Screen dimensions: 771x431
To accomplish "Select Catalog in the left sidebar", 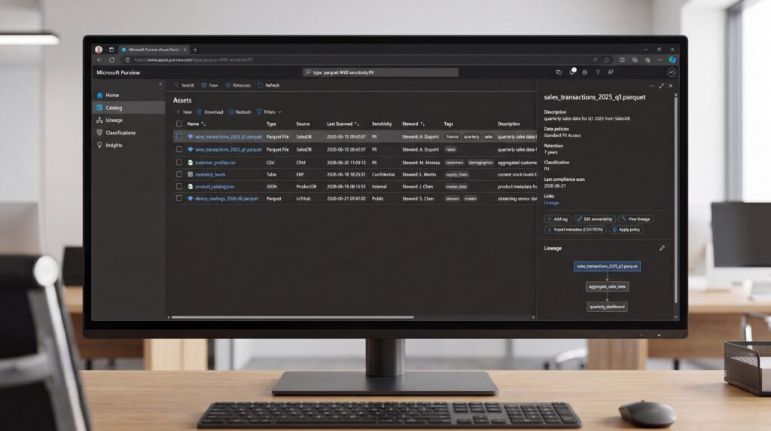I will (x=129, y=108).
